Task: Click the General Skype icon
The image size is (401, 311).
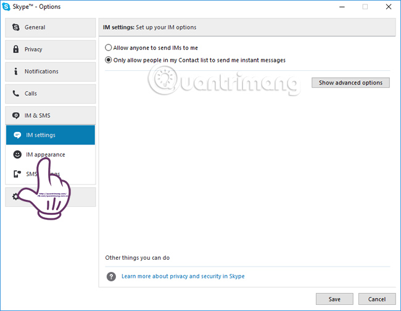Action: (16, 27)
